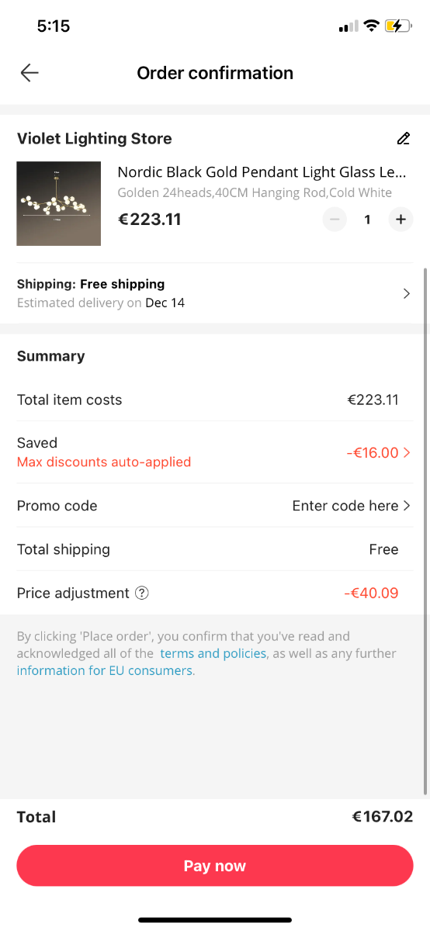Screen dimensions: 430x931
Task: Tap the quantity value 1
Action: point(367,220)
